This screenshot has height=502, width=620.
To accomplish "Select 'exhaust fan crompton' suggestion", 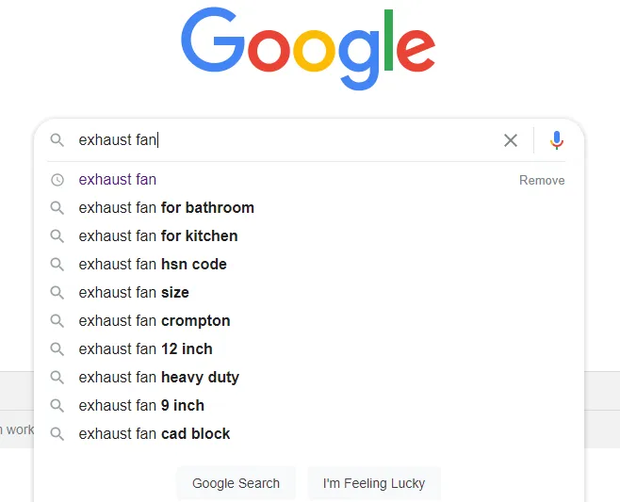I will tap(155, 321).
